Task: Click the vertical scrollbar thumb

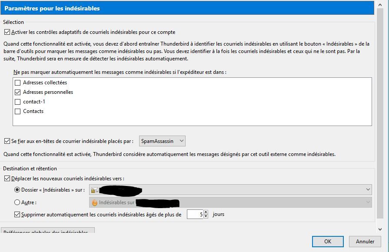Action: (x=380, y=113)
